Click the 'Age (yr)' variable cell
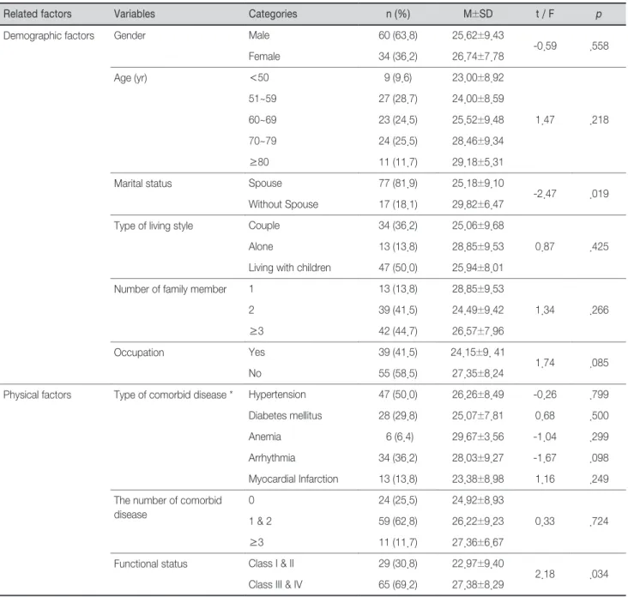This screenshot has height=597, width=628. tap(130, 78)
